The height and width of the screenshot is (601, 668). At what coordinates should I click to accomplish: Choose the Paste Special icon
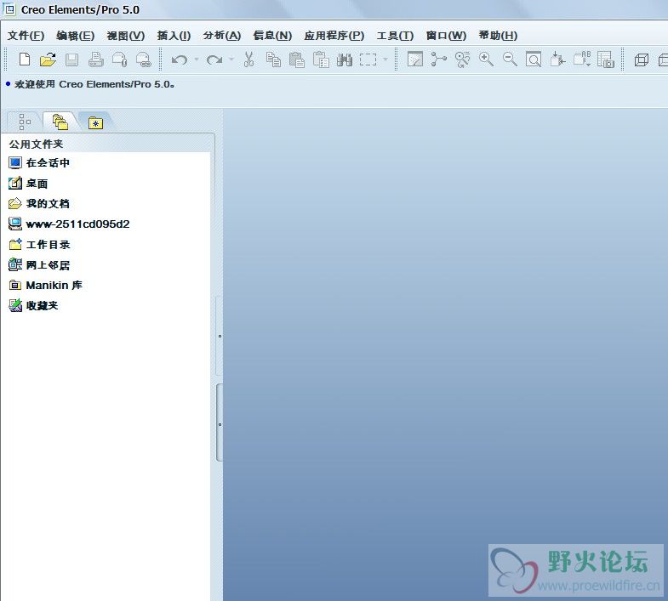tap(321, 60)
